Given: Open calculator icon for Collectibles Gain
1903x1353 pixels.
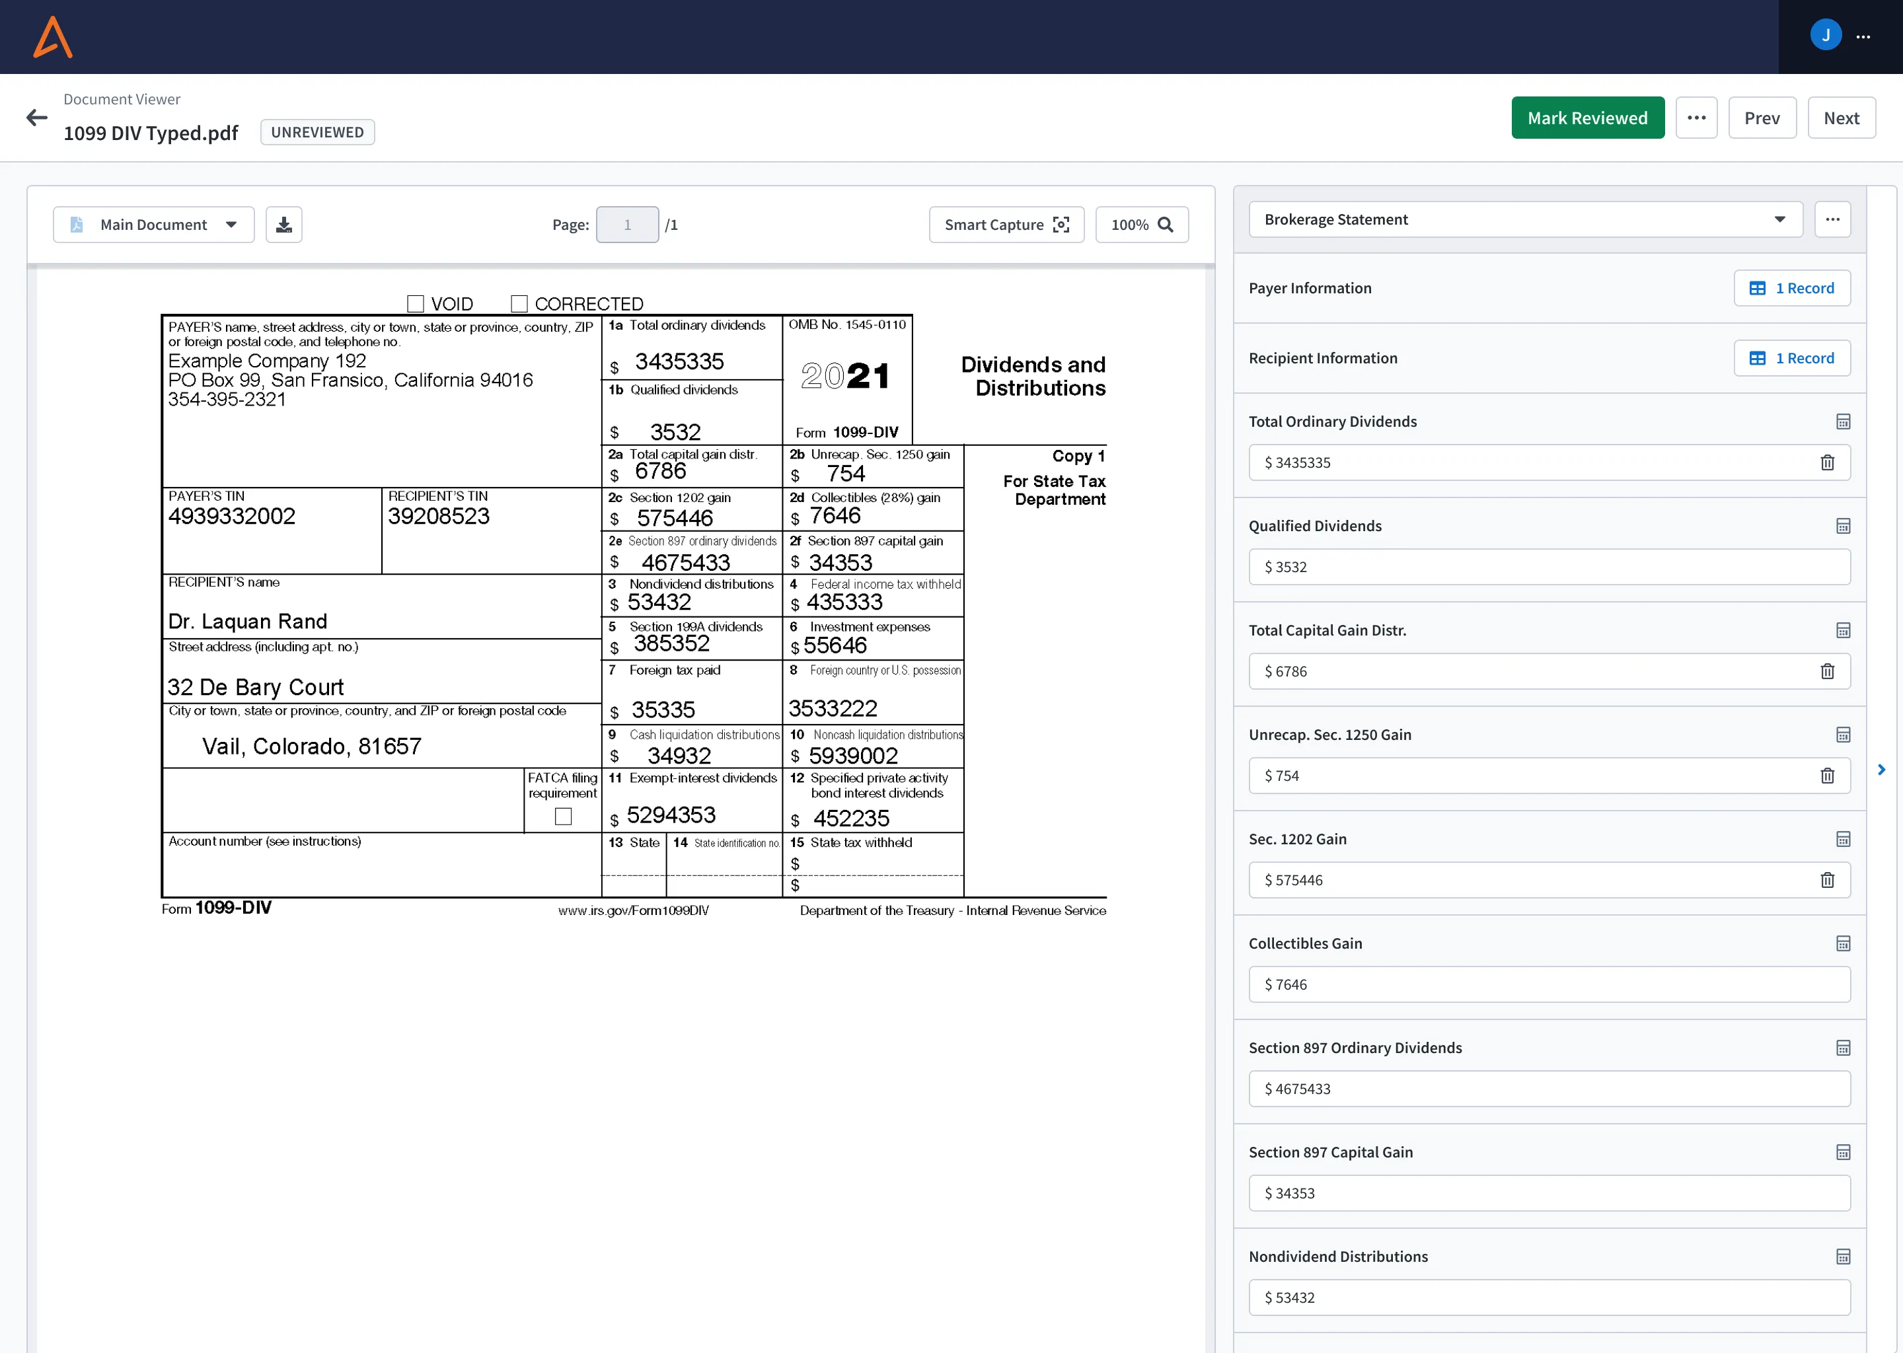Looking at the screenshot, I should pos(1843,944).
